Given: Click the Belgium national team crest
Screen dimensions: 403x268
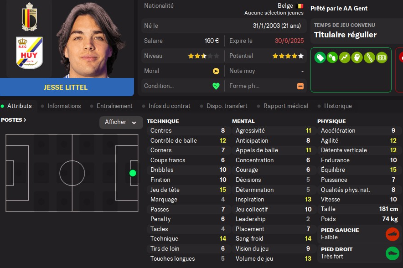Looking at the screenshot, I should coord(29,17).
